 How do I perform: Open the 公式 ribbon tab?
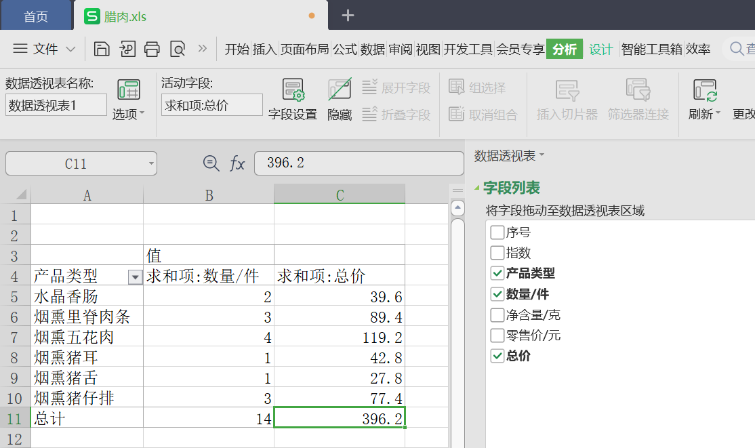[x=345, y=49]
